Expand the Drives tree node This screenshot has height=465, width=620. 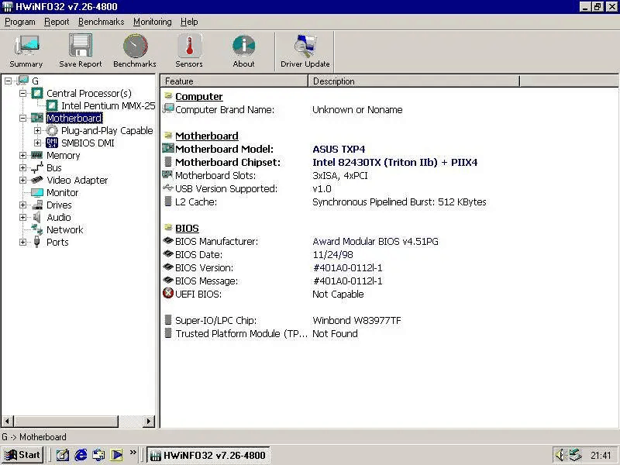click(x=23, y=205)
